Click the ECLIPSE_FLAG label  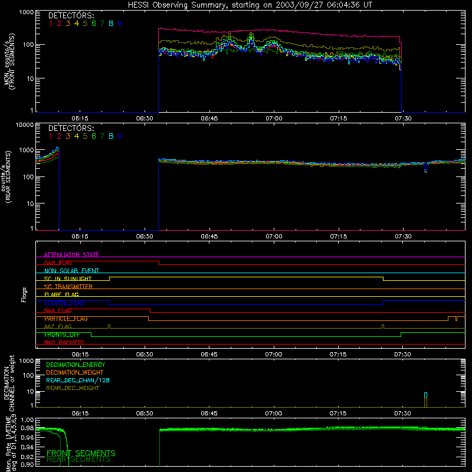(64, 303)
